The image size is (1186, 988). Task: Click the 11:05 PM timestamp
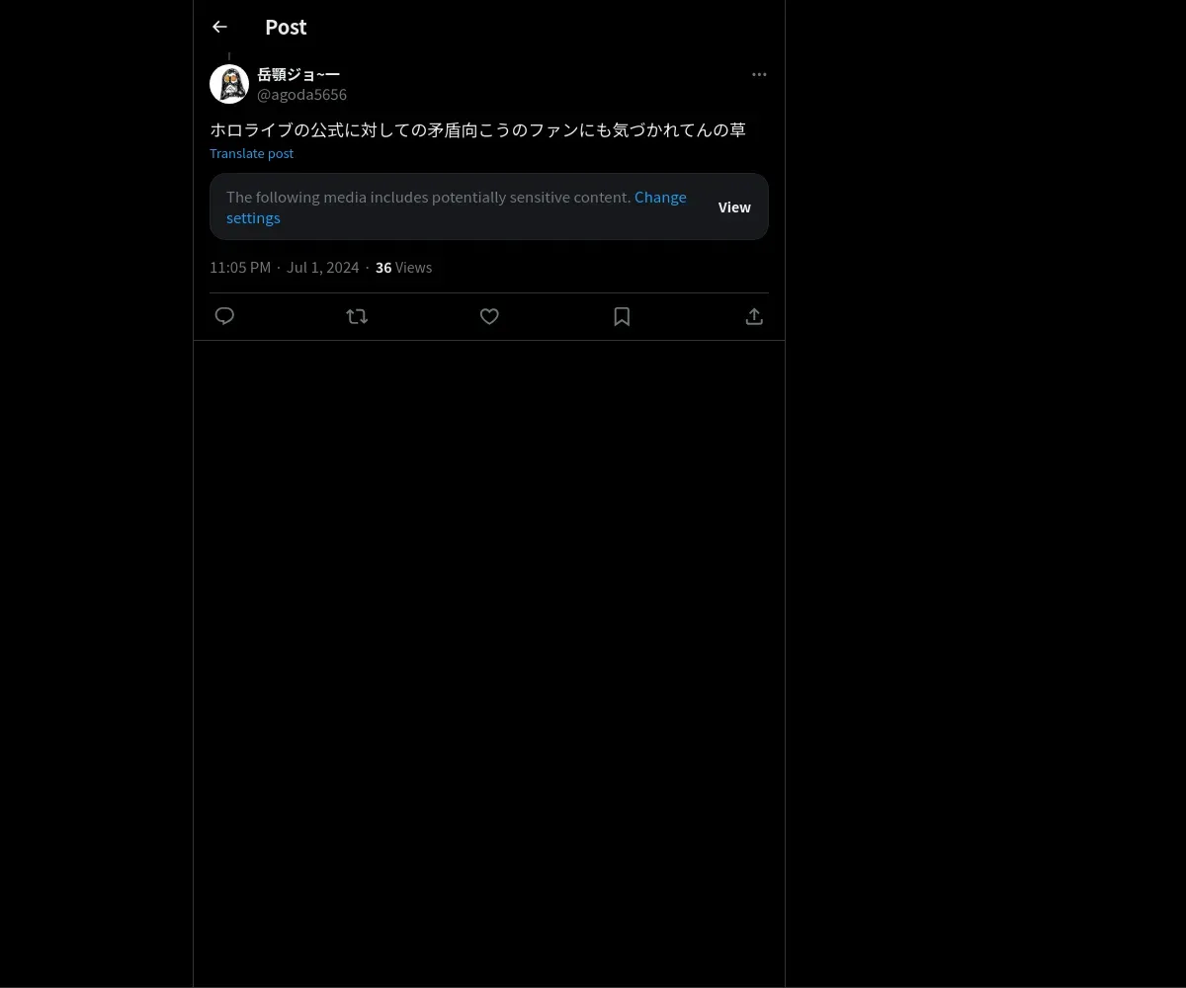(240, 268)
